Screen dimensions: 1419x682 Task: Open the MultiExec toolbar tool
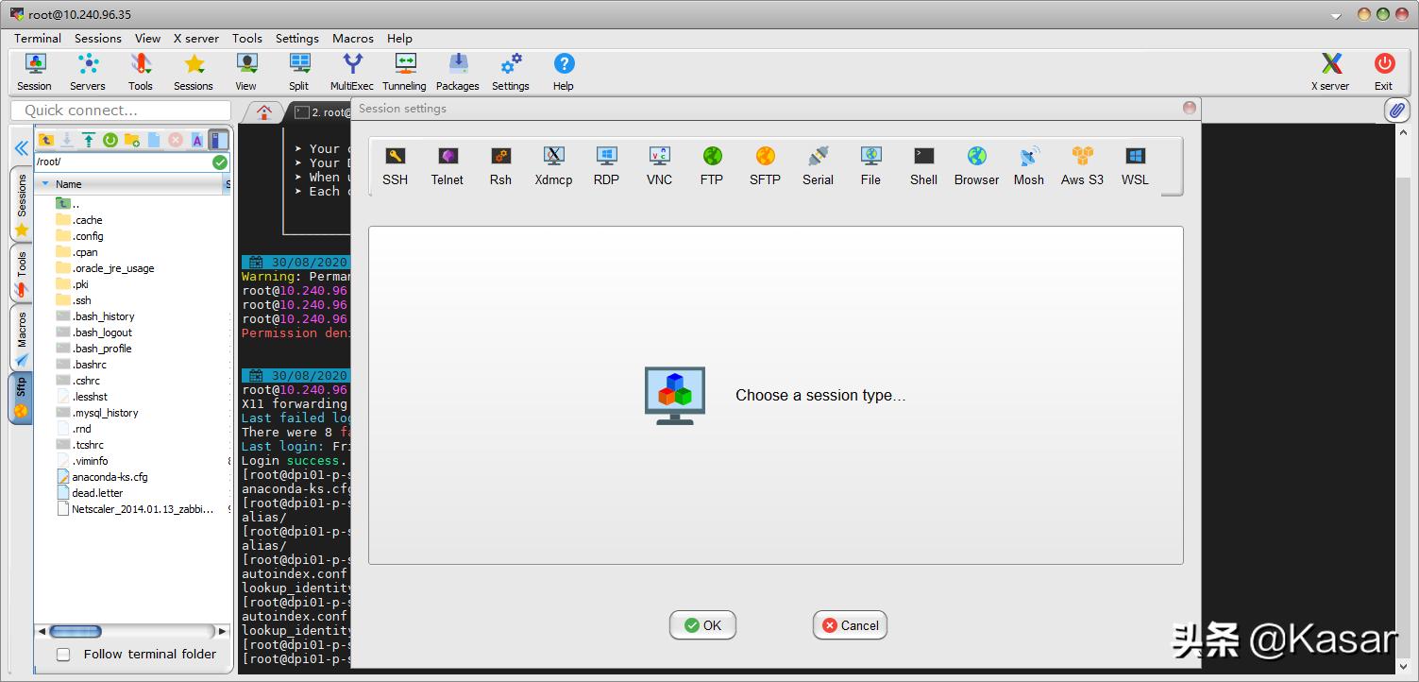pos(352,72)
